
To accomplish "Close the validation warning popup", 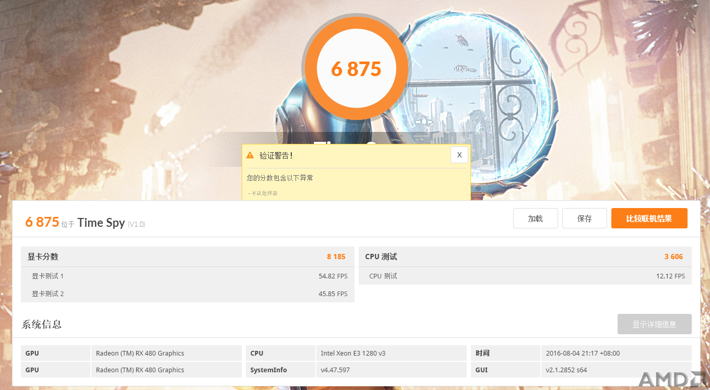I will pos(459,155).
